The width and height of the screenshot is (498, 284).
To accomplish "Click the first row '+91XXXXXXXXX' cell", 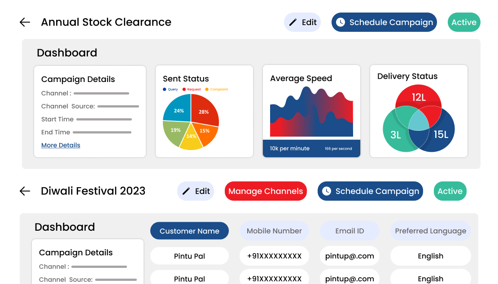I will [275, 256].
